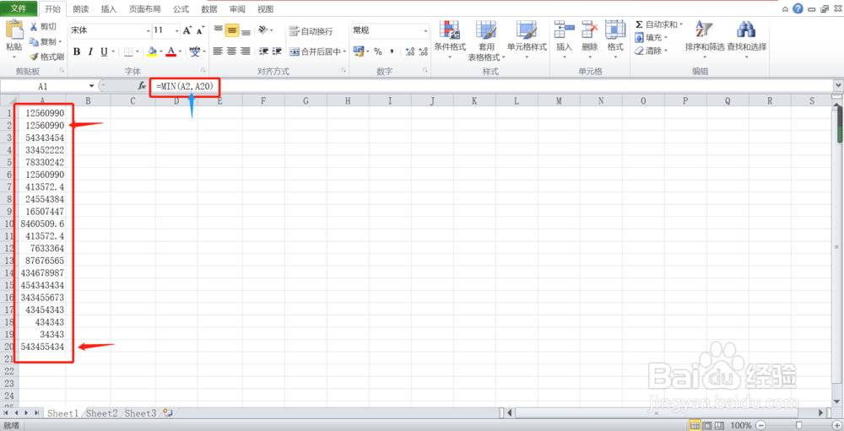Click the borders grid icon

click(128, 51)
